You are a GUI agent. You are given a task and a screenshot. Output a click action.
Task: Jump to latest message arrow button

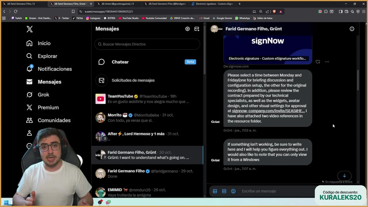pyautogui.click(x=344, y=176)
